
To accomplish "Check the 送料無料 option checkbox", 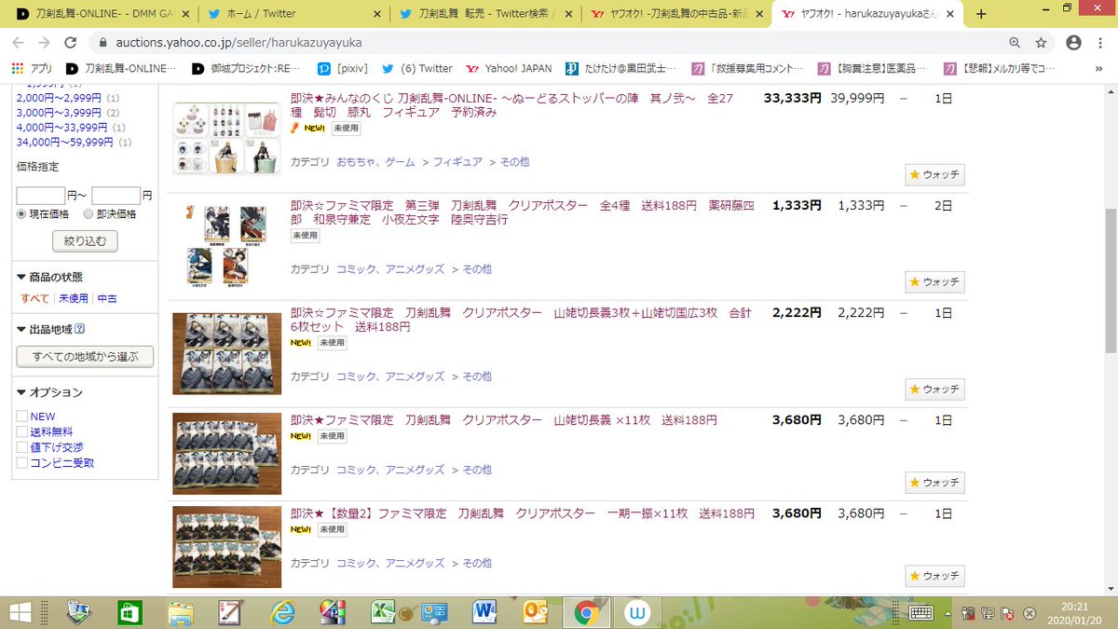I will 21,432.
